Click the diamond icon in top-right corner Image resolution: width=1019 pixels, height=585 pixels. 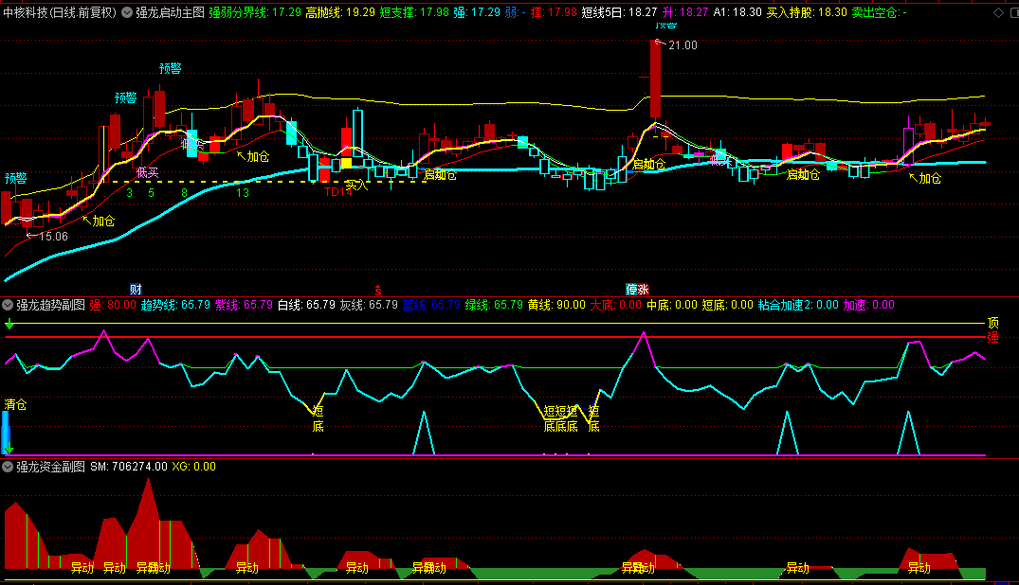click(998, 12)
